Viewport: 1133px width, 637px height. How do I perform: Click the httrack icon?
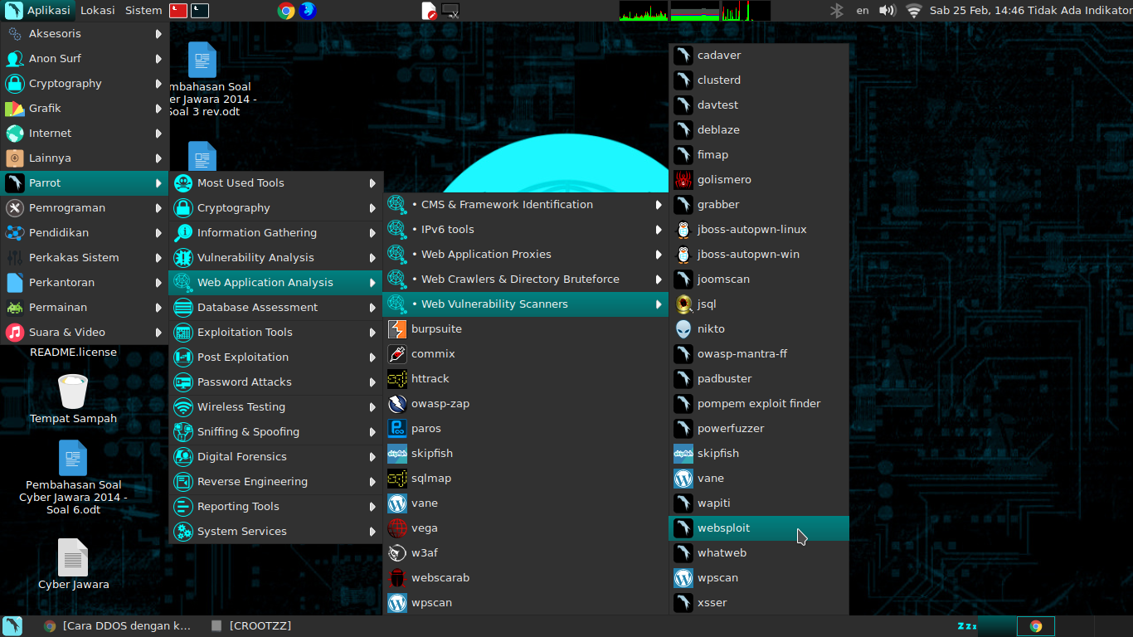(397, 379)
